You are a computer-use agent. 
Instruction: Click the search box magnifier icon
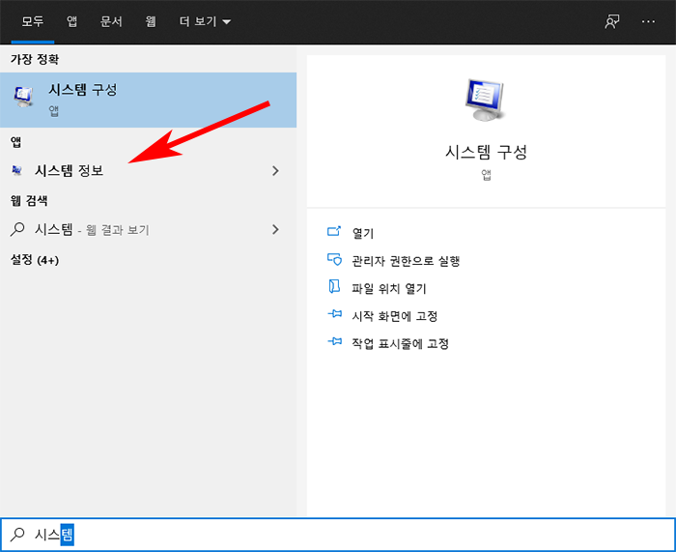[17, 535]
